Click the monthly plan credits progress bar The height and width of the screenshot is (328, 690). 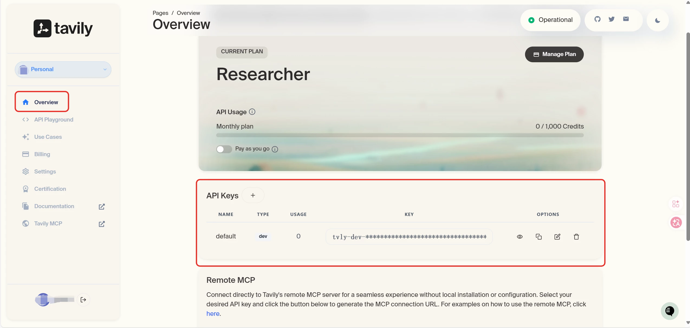point(400,135)
